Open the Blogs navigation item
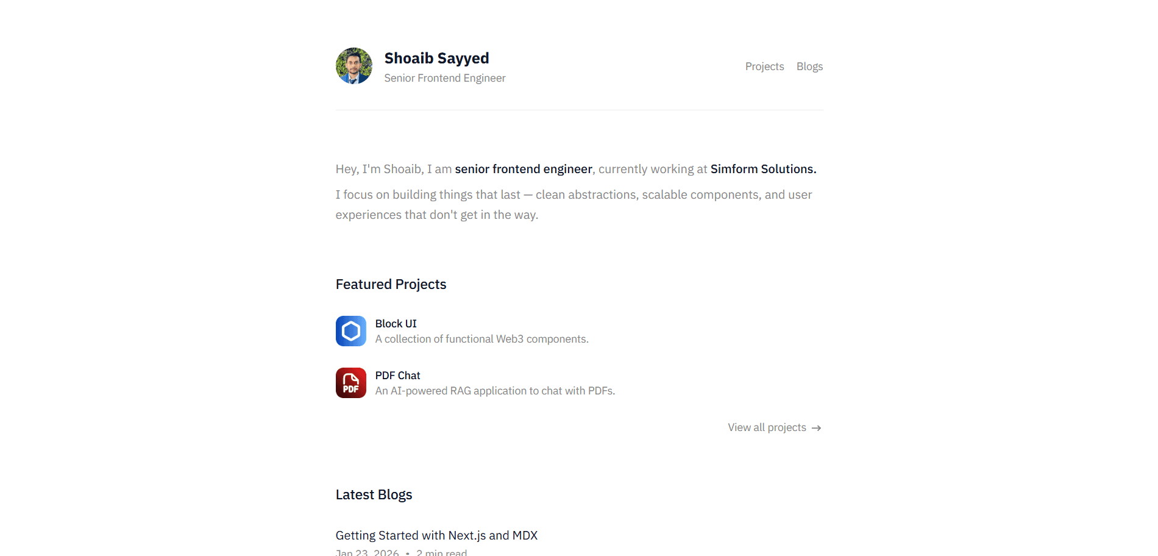1158x556 pixels. pyautogui.click(x=809, y=66)
